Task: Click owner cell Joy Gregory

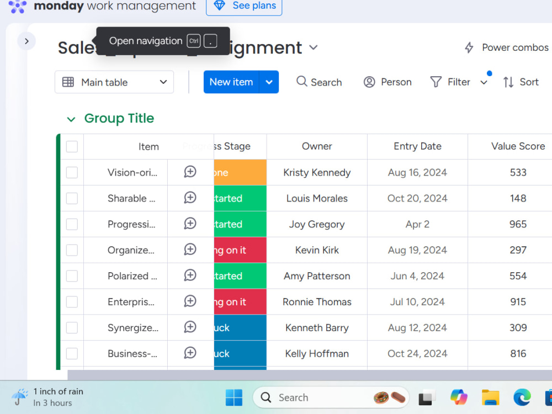Action: [x=317, y=224]
